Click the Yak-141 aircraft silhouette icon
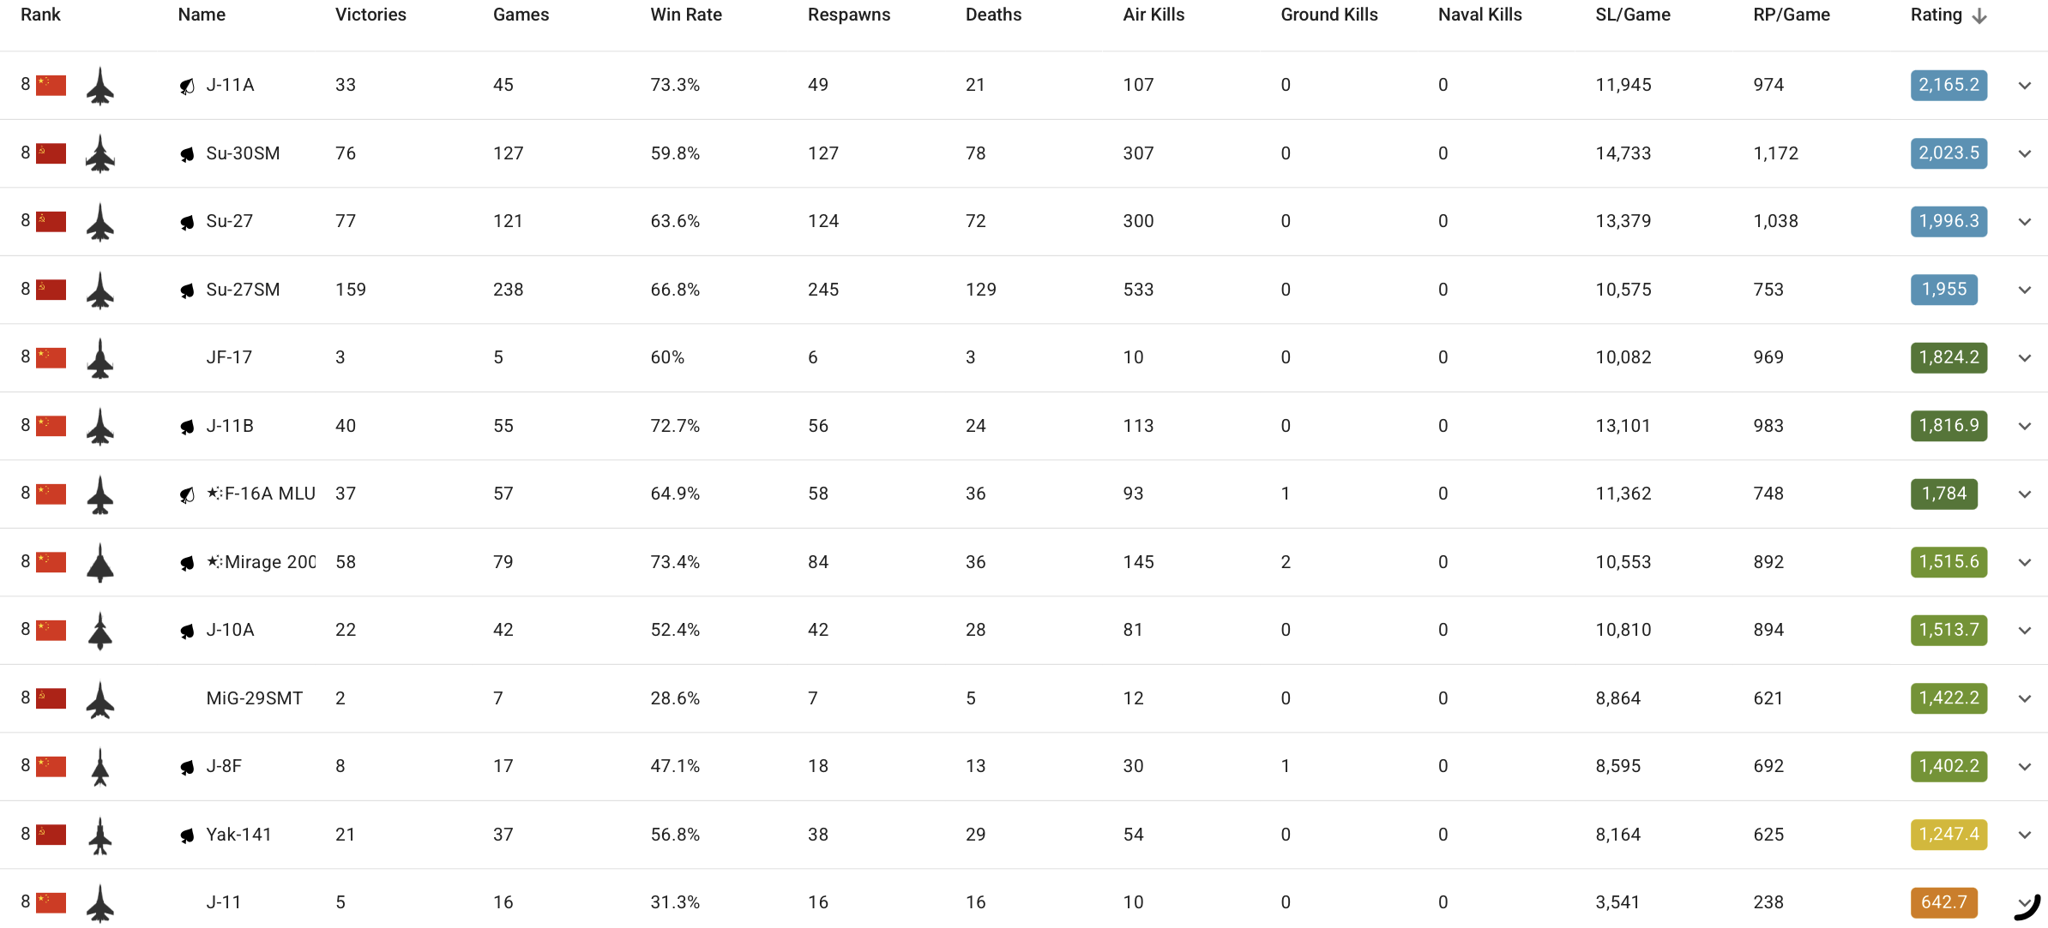Image resolution: width=2048 pixels, height=928 pixels. tap(100, 835)
